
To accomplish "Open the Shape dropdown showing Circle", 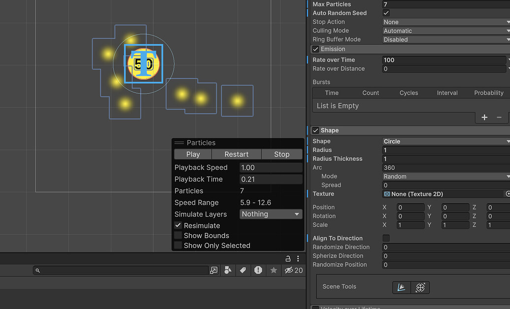I will pos(443,141).
